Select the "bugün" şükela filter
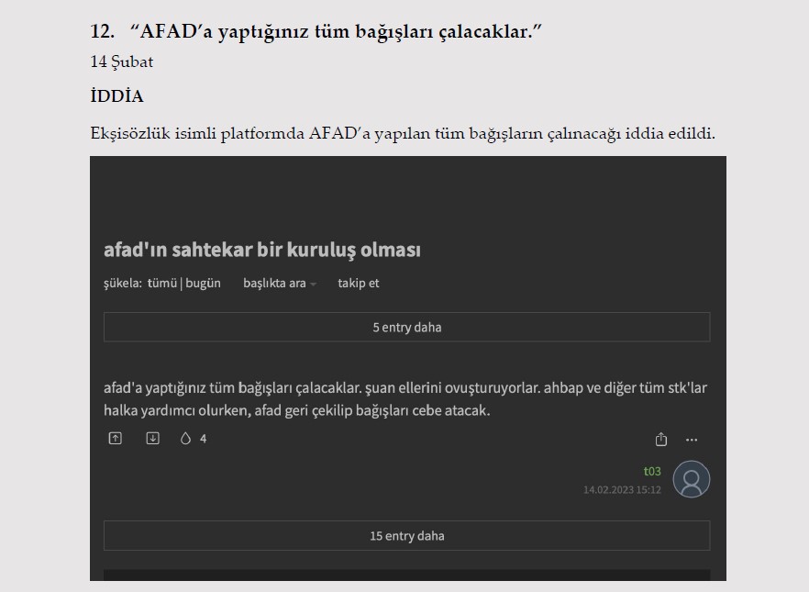809x592 pixels. pos(204,284)
